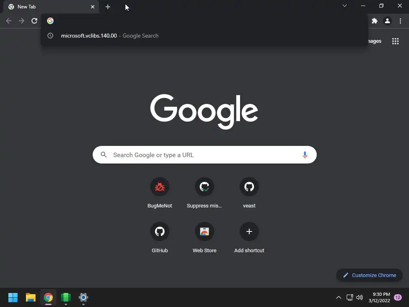409x307 pixels.
Task: Select the New Tab tab
Action: point(51,7)
